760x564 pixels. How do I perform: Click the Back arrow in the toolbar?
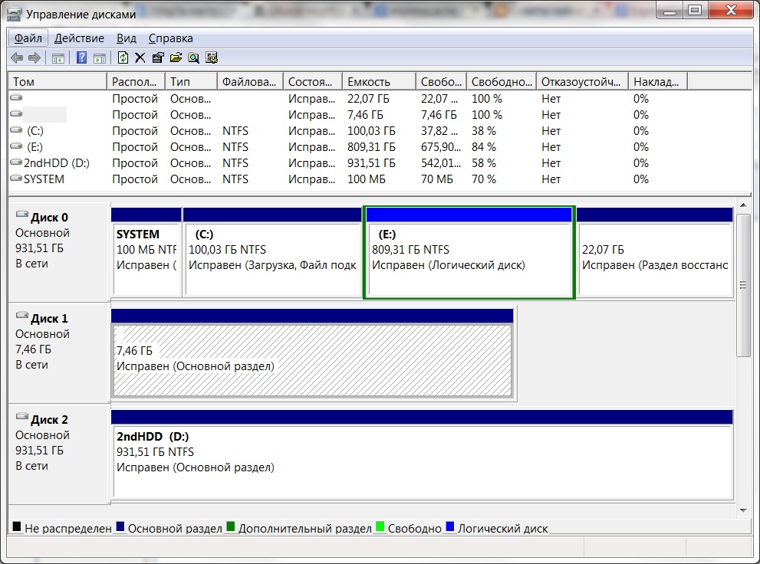pos(17,57)
